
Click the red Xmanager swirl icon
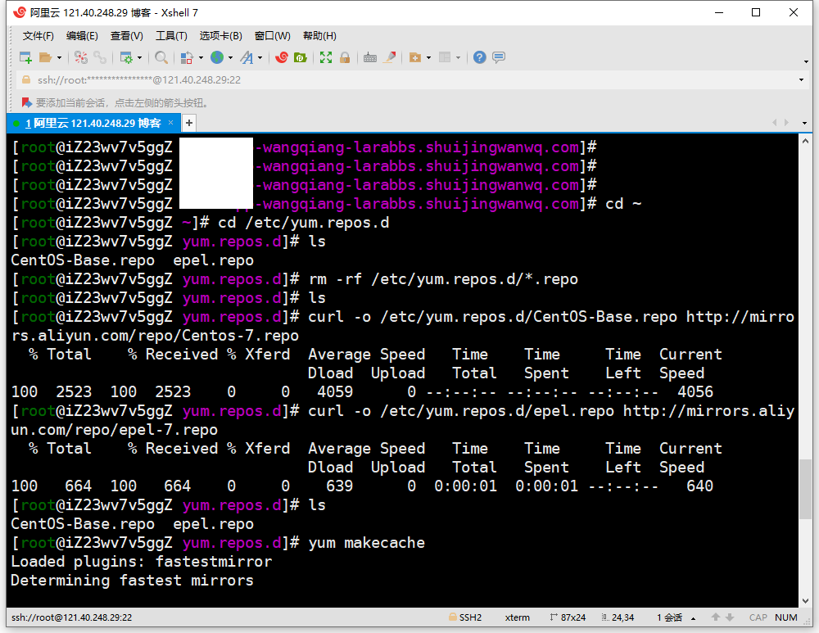pyautogui.click(x=282, y=57)
